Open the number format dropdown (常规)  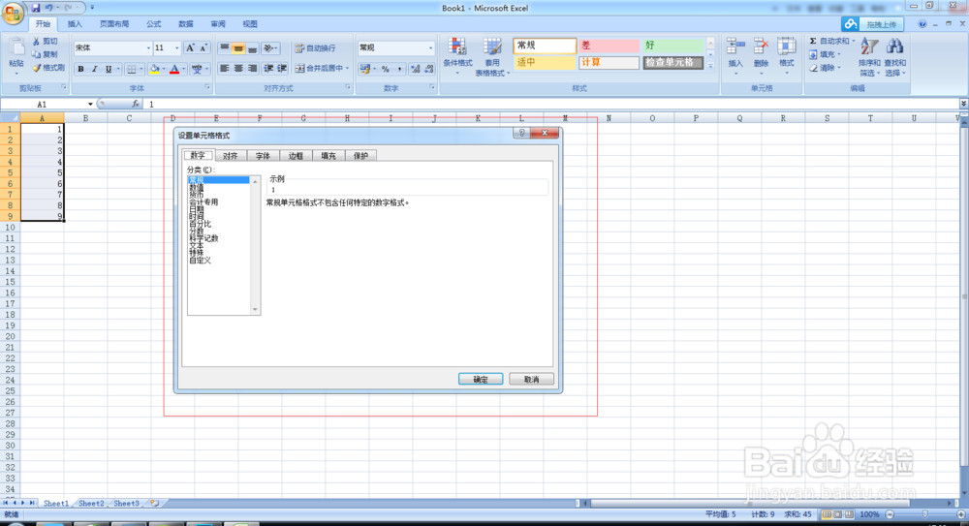[x=431, y=47]
